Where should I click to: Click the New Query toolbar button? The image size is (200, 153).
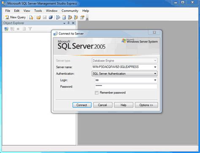(x=16, y=17)
